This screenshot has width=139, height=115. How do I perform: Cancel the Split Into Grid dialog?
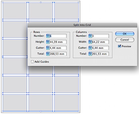pyautogui.click(x=125, y=40)
